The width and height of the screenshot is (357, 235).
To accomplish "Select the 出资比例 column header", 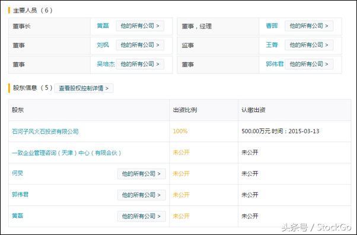I will (x=185, y=110).
